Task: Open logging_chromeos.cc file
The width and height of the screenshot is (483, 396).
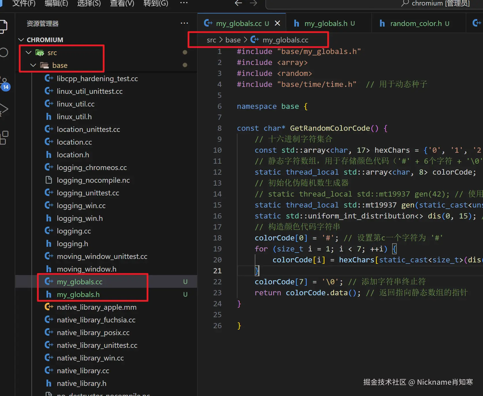Action: (92, 167)
